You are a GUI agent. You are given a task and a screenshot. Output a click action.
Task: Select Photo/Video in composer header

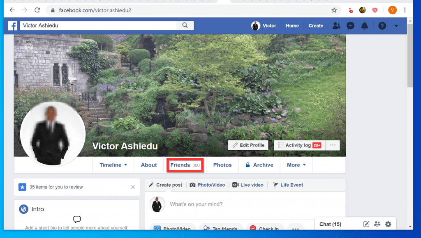coord(208,185)
